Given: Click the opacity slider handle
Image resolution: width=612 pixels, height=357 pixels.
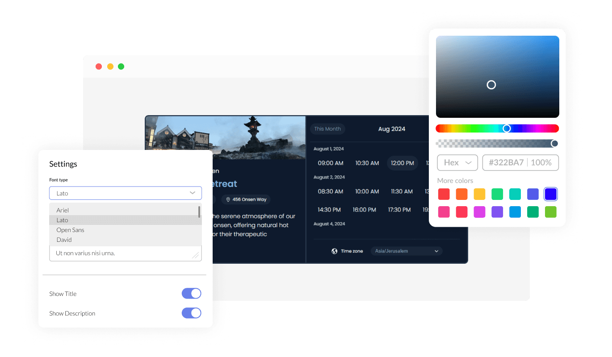Looking at the screenshot, I should 554,143.
